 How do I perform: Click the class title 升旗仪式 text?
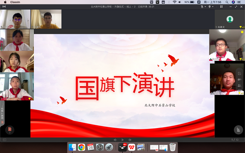point(119,7)
